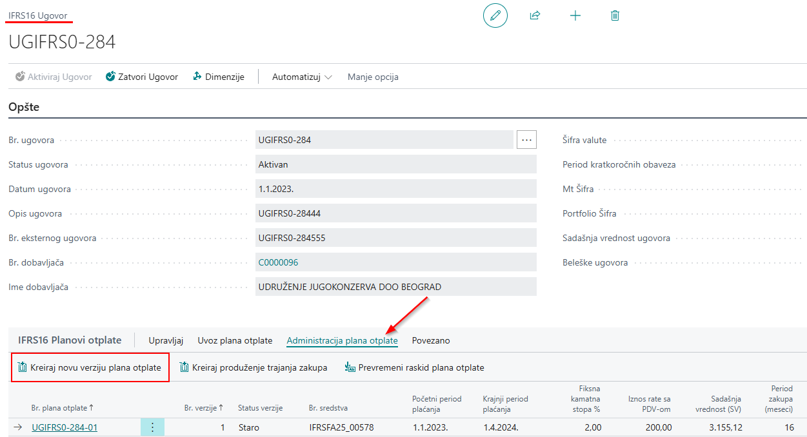The image size is (807, 437).
Task: Select Administracija plana otplate tab
Action: tap(342, 340)
